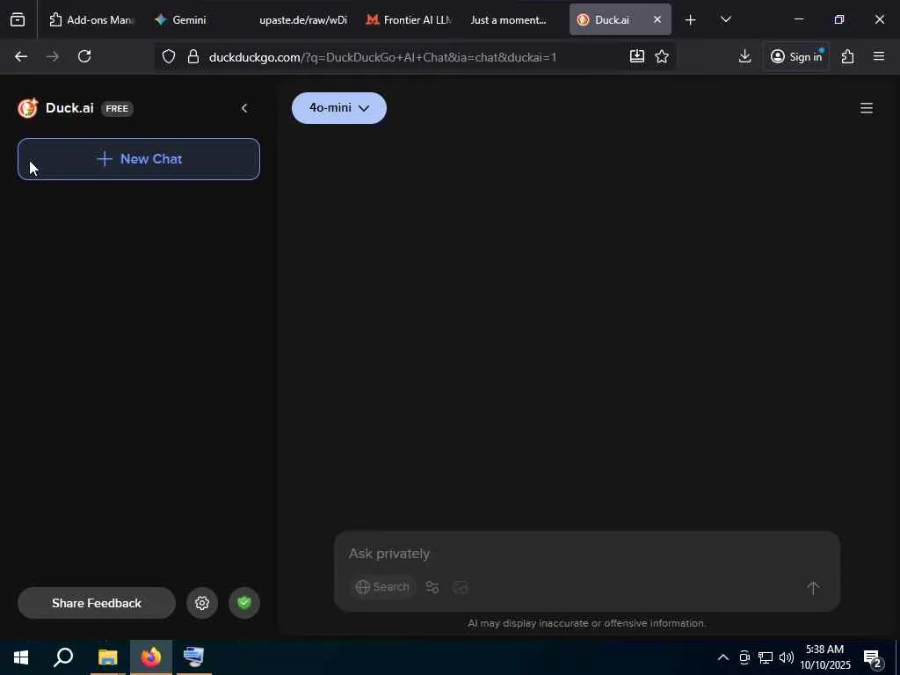The image size is (900, 675).
Task: Start a New Chat in Duck.ai
Action: 138,159
